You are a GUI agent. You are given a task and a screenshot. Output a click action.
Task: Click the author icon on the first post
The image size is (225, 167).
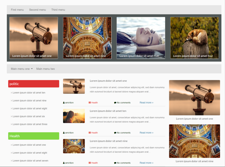pos(64,103)
